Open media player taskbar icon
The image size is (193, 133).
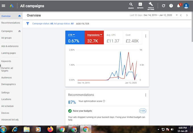pyautogui.click(x=38, y=129)
